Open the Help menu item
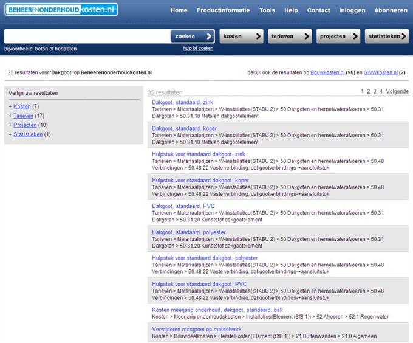 coord(291,10)
